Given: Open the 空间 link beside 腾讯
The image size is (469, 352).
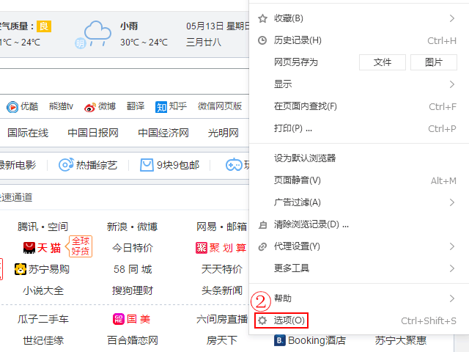Looking at the screenshot, I should coord(58,227).
